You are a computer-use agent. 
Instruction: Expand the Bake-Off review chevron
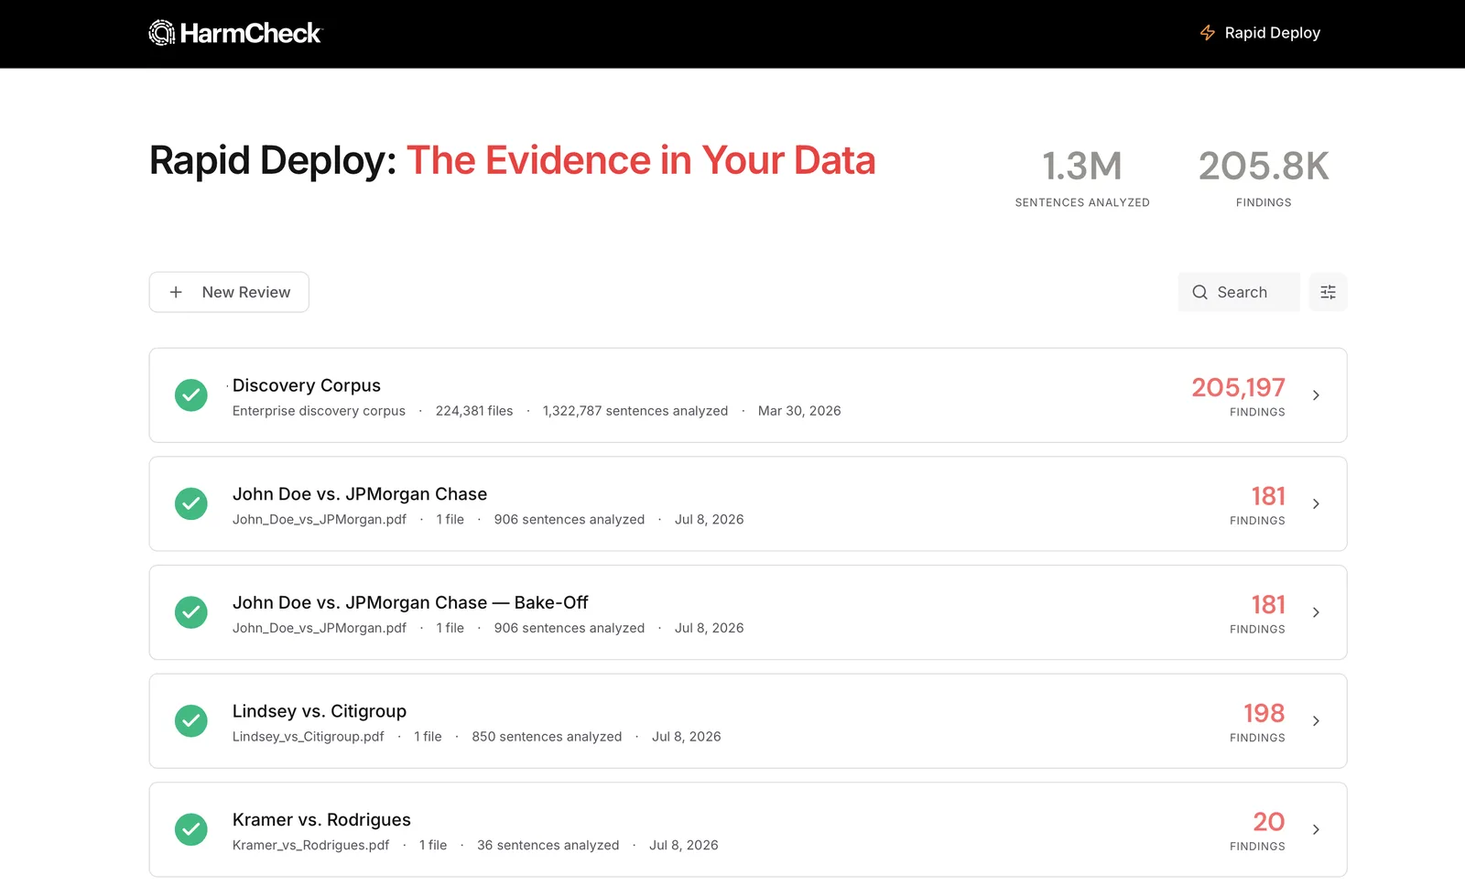1316,612
